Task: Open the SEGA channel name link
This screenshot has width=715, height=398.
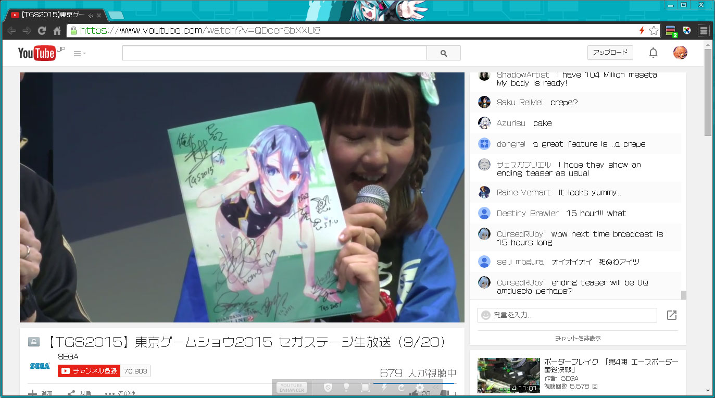Action: click(x=68, y=357)
